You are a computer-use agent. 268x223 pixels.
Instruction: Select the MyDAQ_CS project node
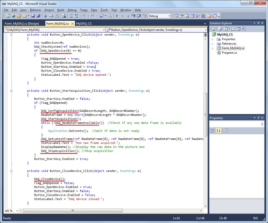(225, 35)
